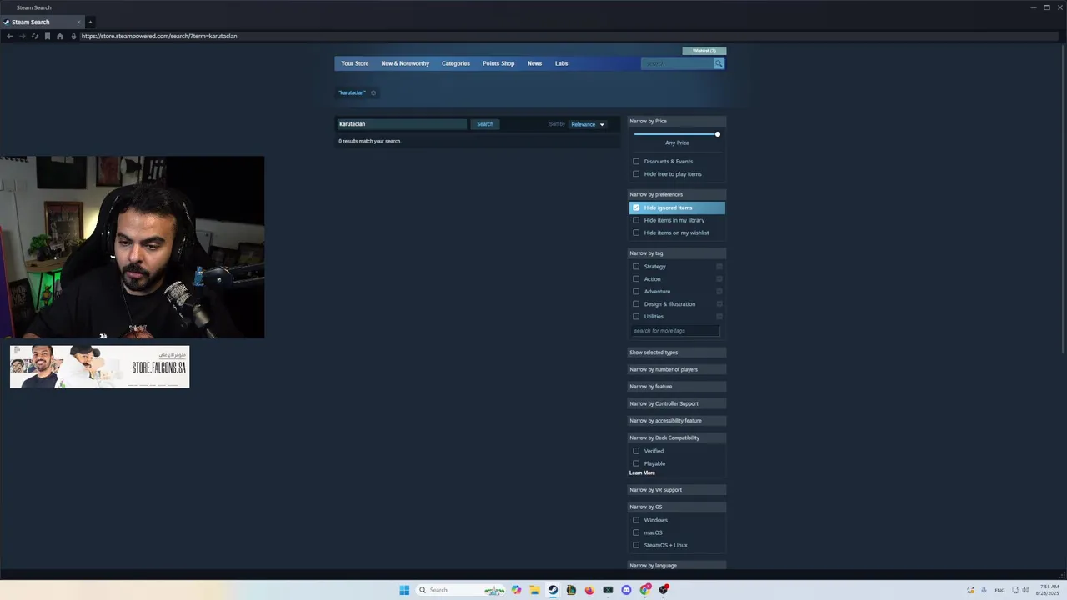The width and height of the screenshot is (1067, 600).
Task: Expand the Narrow by language section
Action: (x=677, y=566)
